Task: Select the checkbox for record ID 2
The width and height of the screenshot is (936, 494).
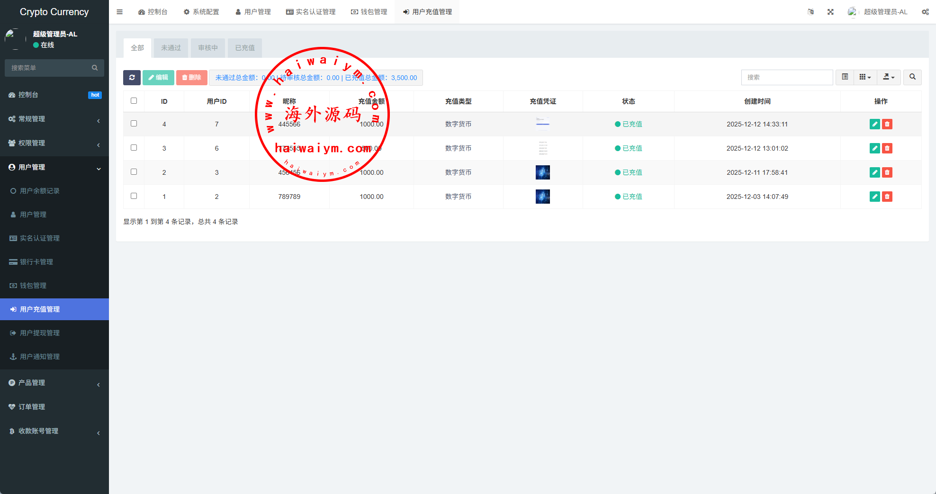Action: click(x=134, y=172)
